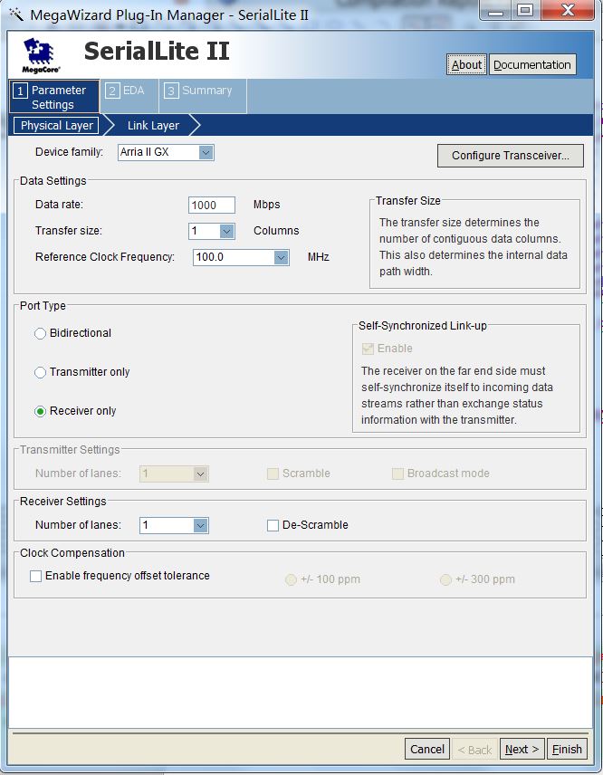Click the wizard wand icon in title bar
Screen dimensions: 603x775
(x=16, y=14)
